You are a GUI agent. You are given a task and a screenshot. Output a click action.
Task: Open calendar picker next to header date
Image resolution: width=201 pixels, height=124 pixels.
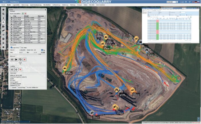[x=177, y=2]
